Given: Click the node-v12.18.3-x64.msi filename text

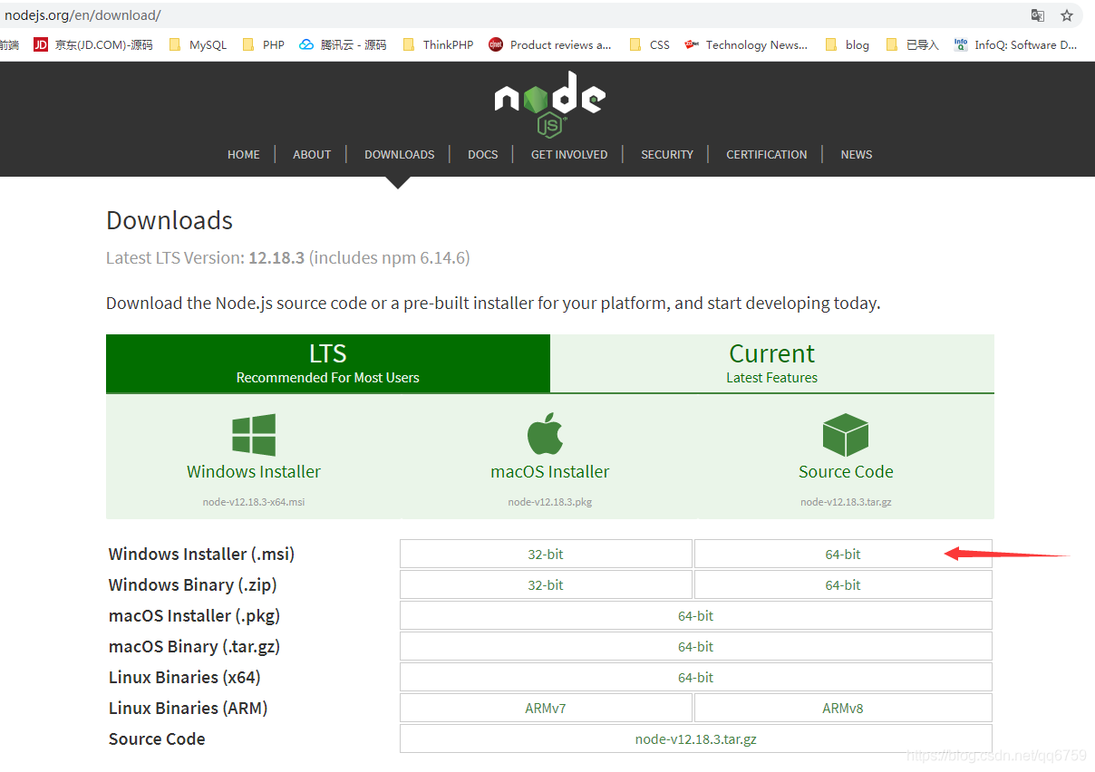Looking at the screenshot, I should pos(254,502).
